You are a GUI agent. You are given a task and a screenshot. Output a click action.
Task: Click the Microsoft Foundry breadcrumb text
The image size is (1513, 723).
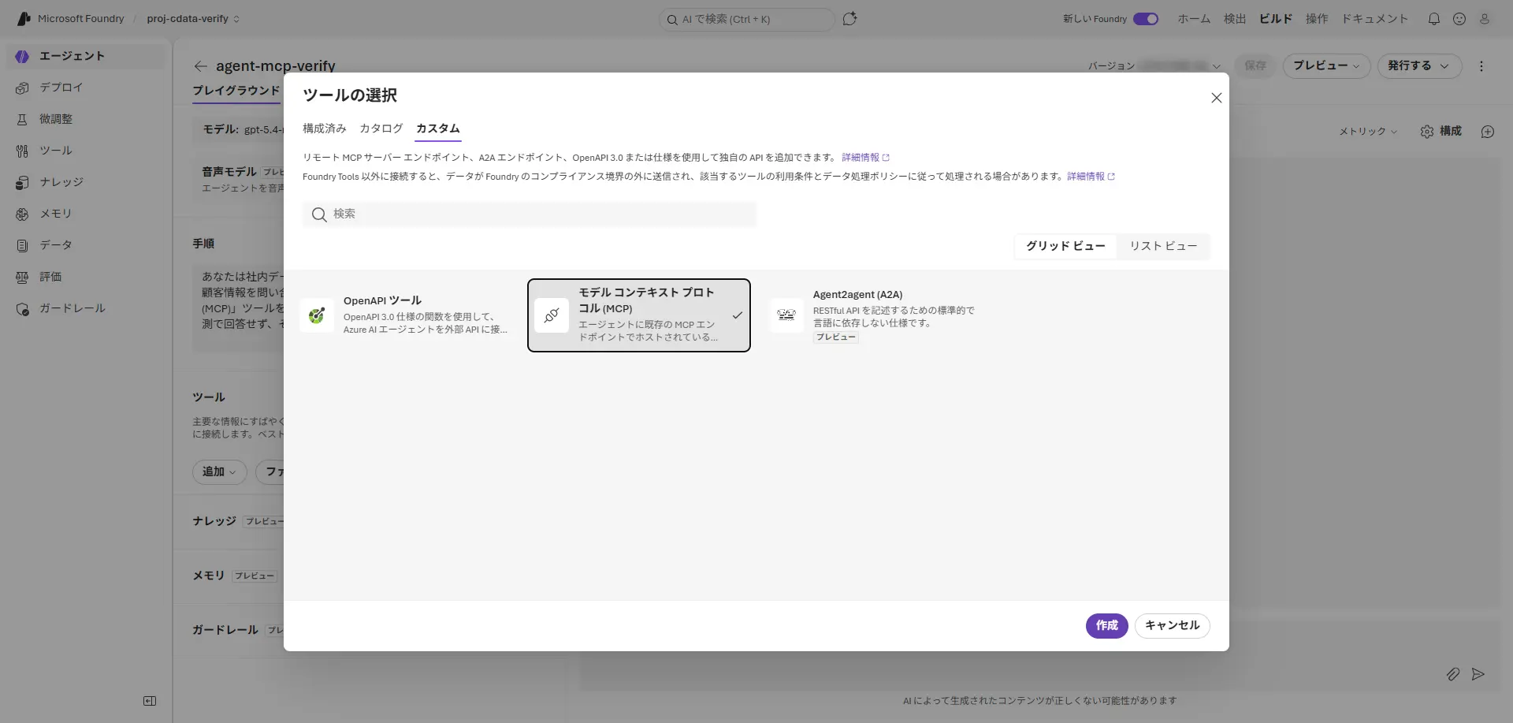[x=81, y=19]
